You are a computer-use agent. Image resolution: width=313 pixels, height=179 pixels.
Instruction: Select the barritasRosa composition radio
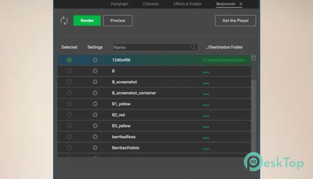coord(69,137)
